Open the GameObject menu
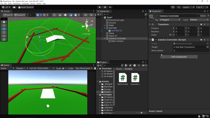 point(17,4)
